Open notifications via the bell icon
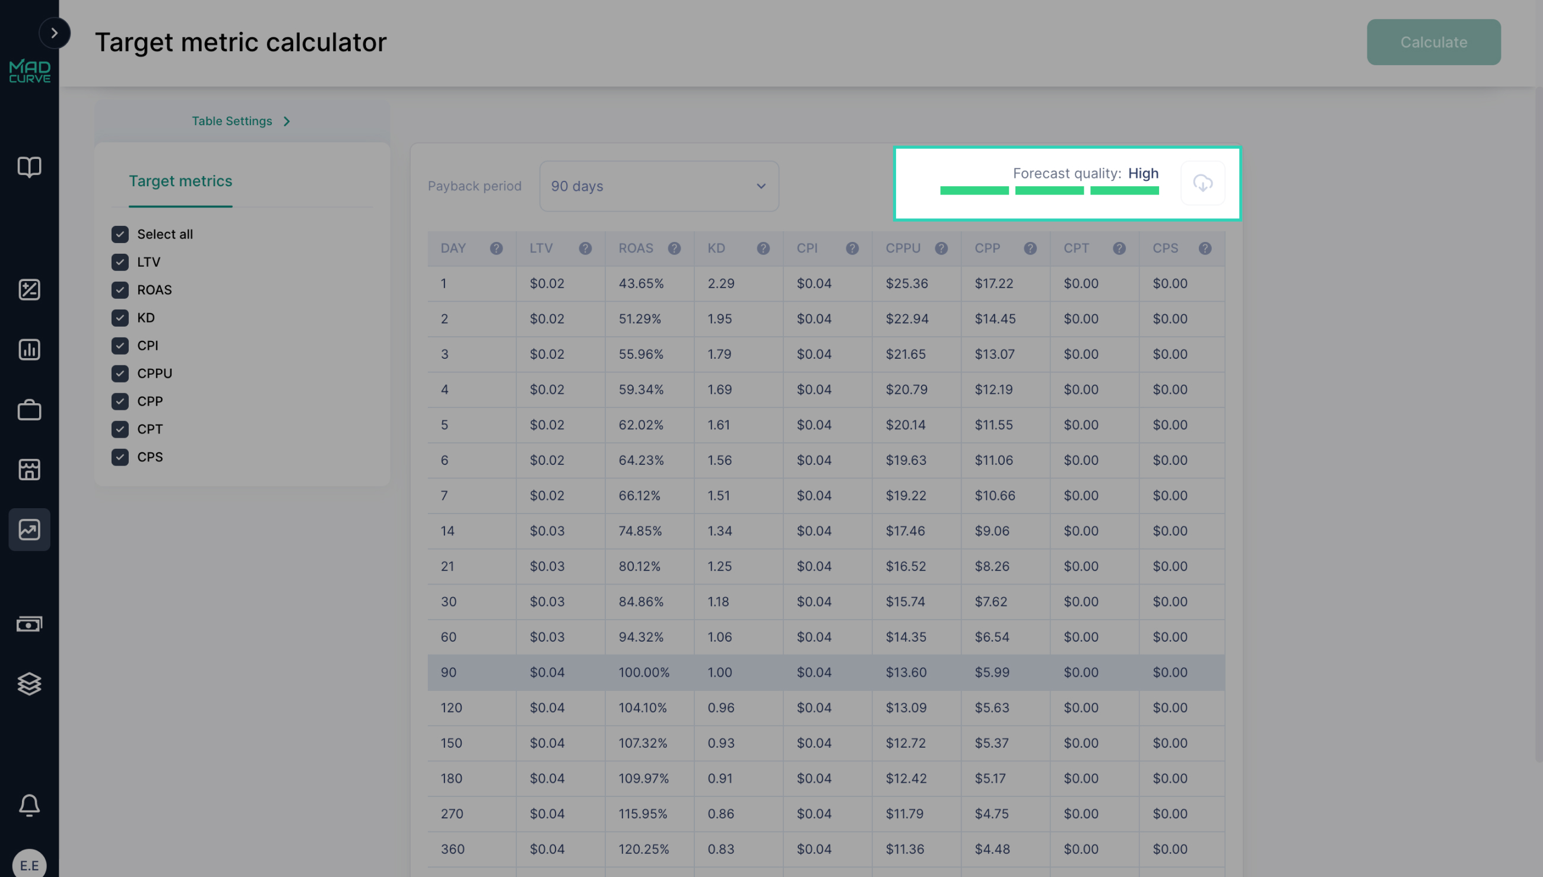The width and height of the screenshot is (1543, 877). tap(30, 805)
